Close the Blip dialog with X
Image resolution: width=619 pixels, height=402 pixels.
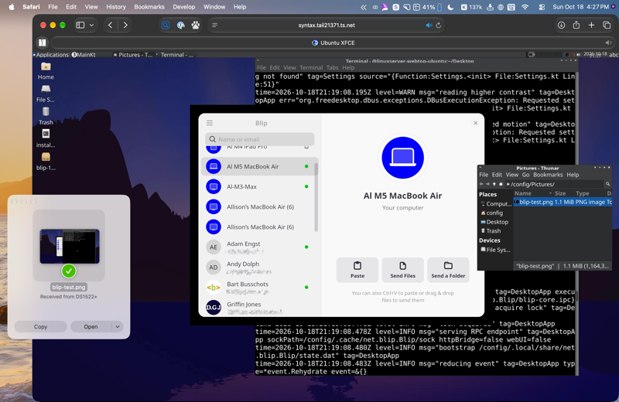click(475, 123)
